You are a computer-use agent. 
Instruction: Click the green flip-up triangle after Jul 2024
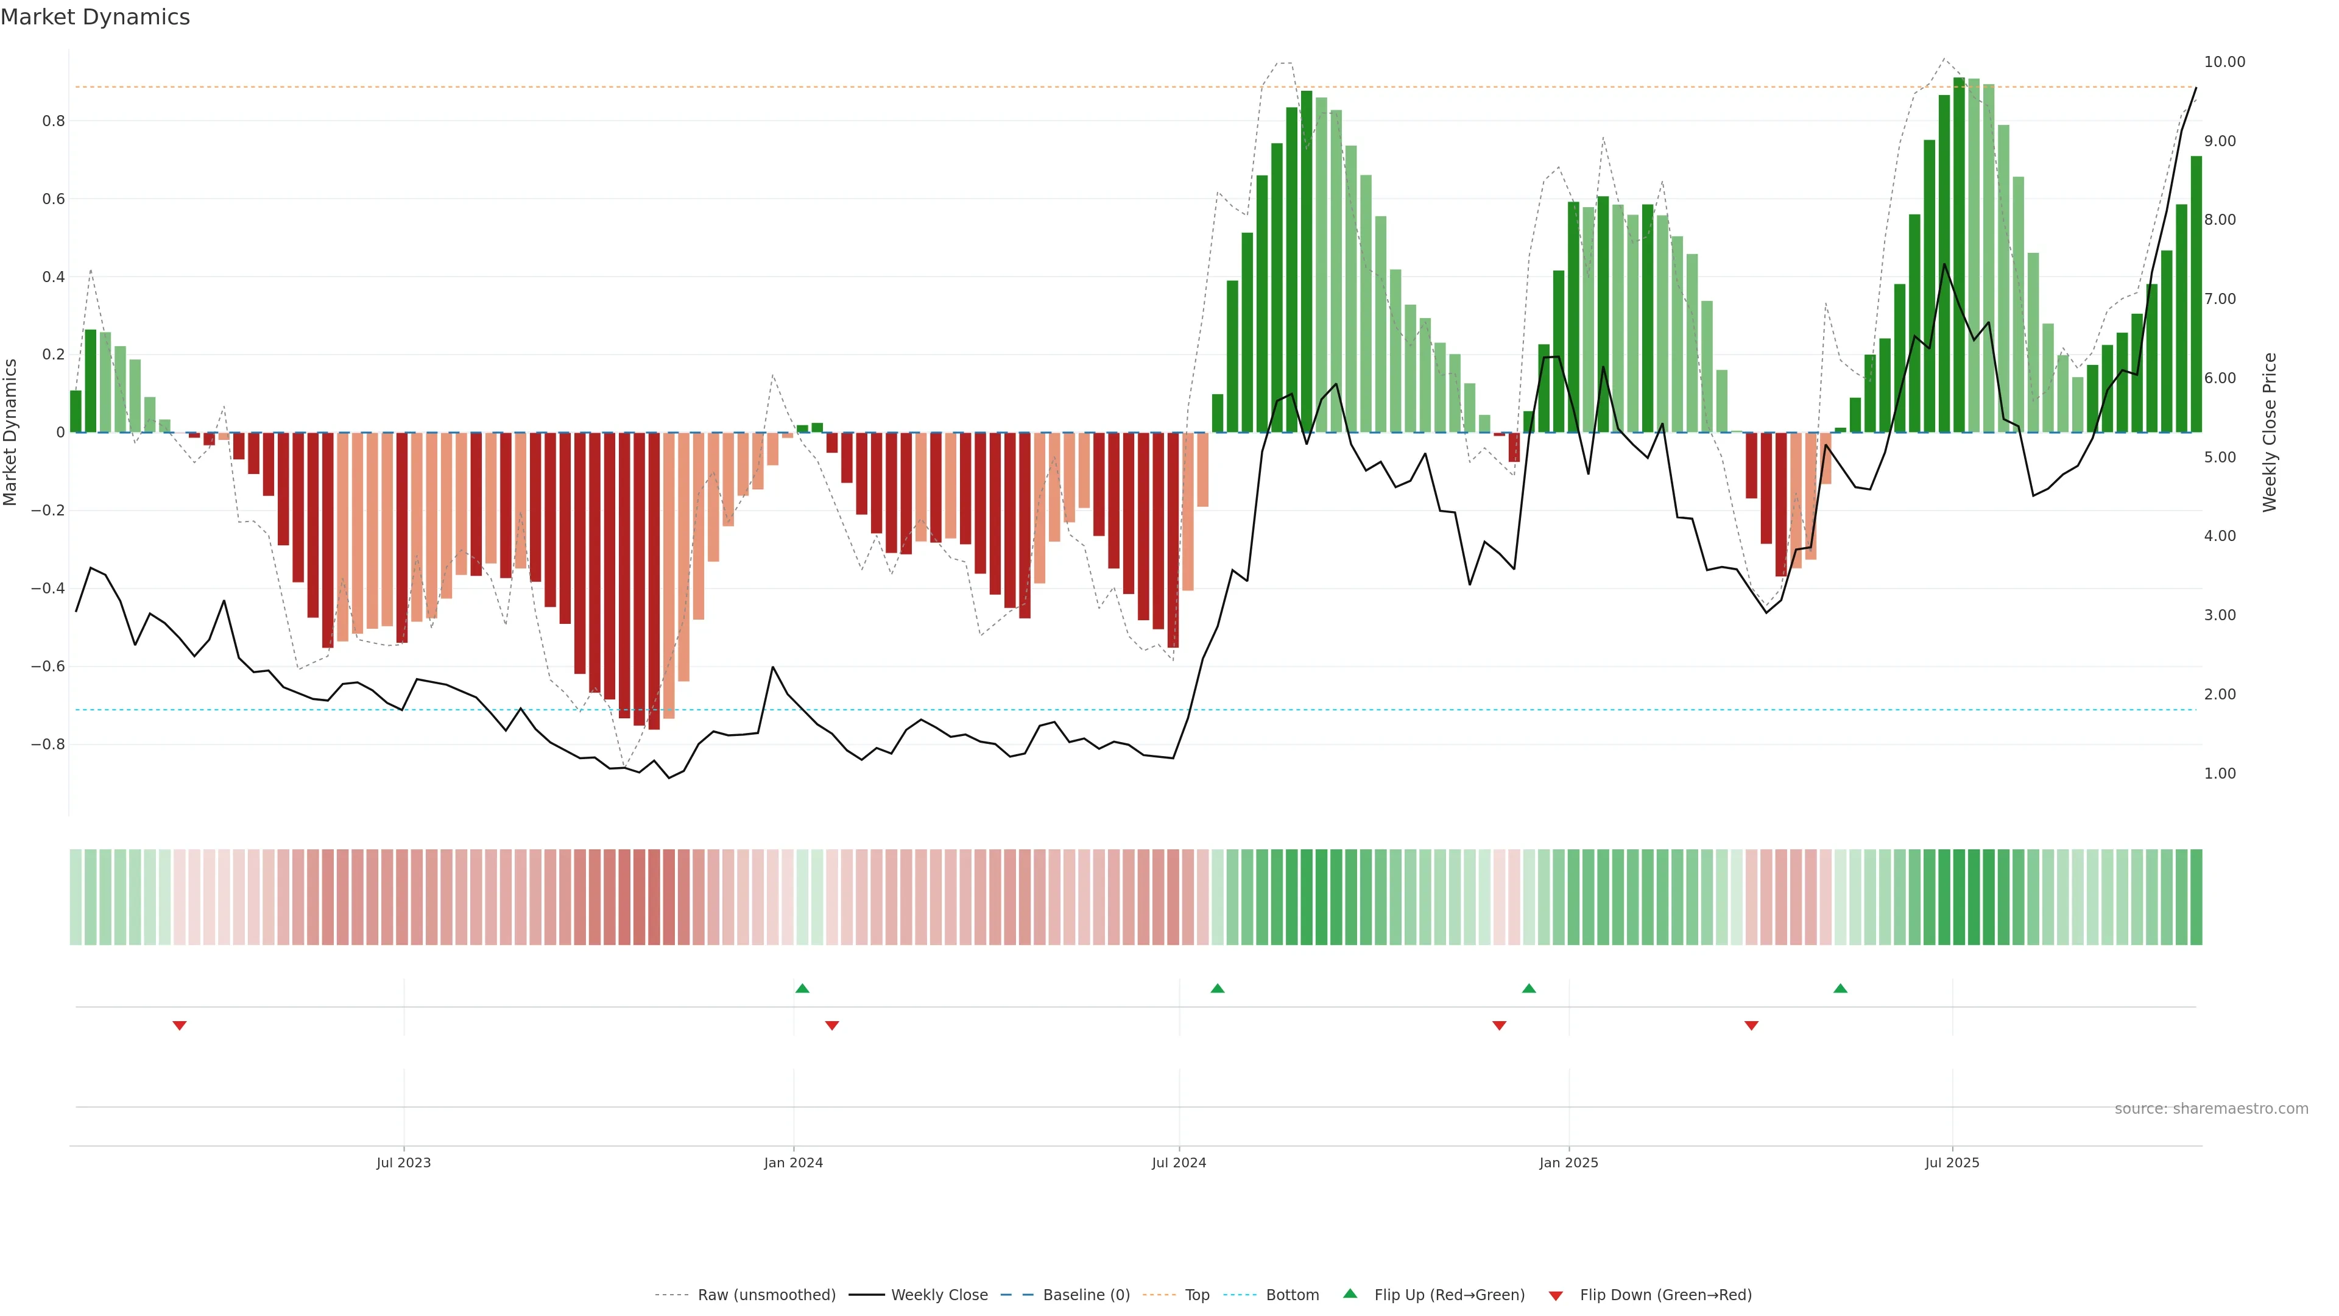[1218, 988]
